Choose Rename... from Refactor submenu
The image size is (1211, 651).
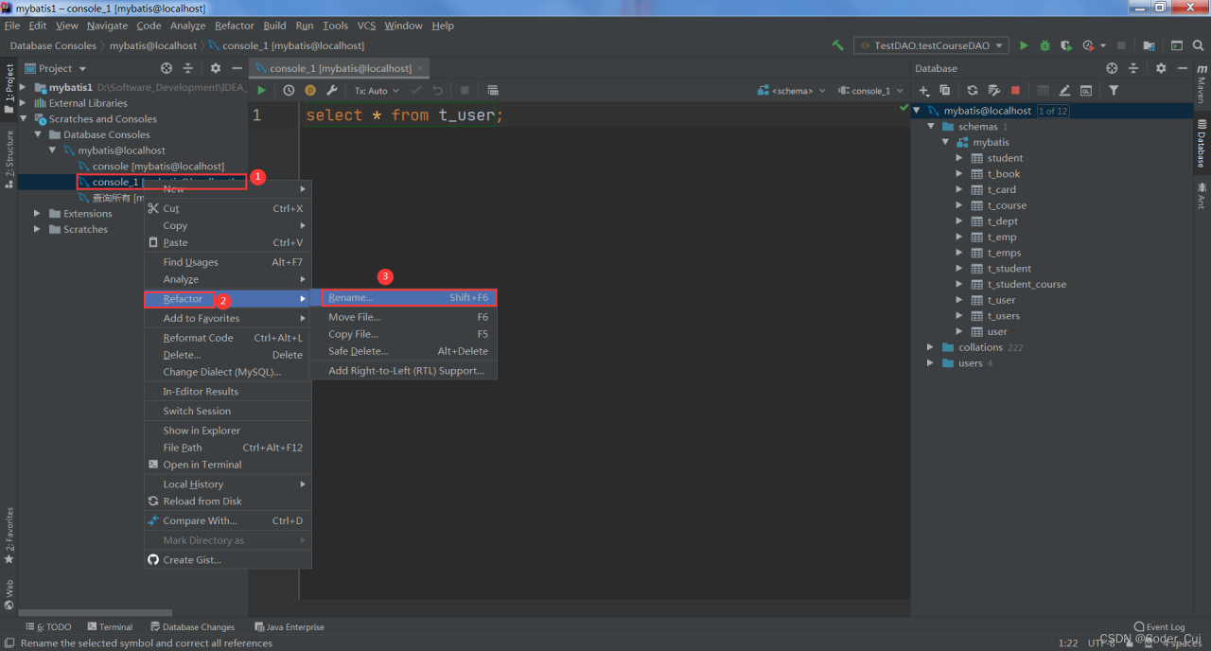[x=409, y=297]
